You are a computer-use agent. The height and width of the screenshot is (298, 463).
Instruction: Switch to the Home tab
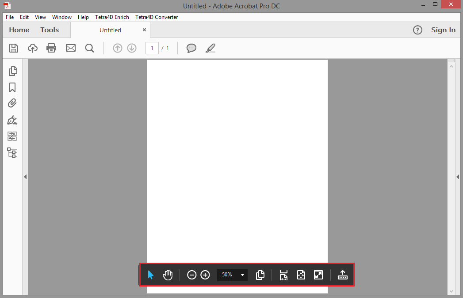click(x=19, y=30)
